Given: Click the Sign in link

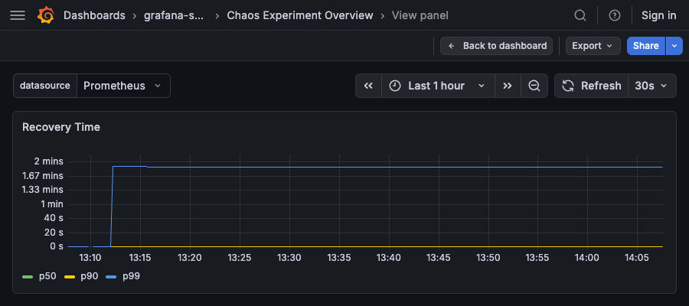Looking at the screenshot, I should click(658, 15).
